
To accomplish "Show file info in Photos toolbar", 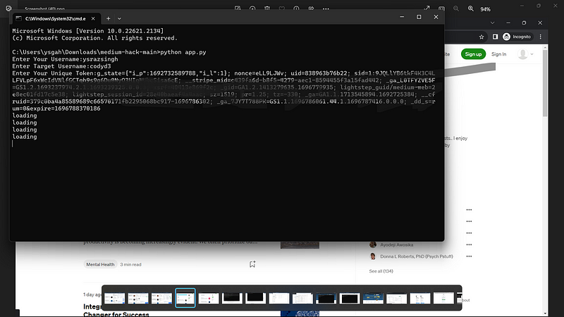I will (296, 8).
